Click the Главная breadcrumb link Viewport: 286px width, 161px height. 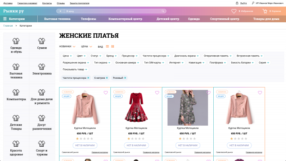(8, 26)
